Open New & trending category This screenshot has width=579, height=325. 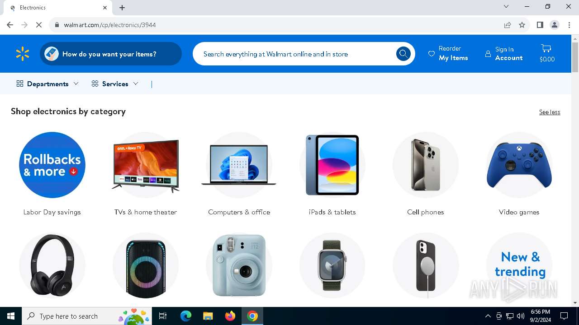pos(519,265)
